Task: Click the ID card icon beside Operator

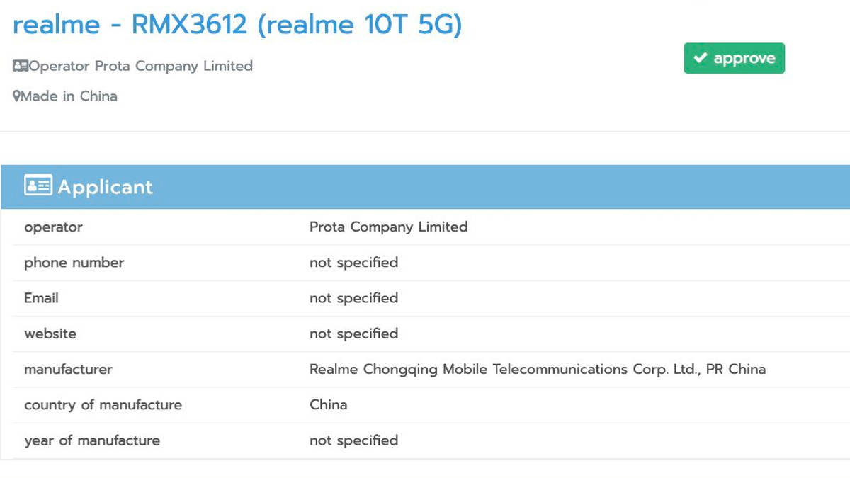Action: tap(21, 66)
